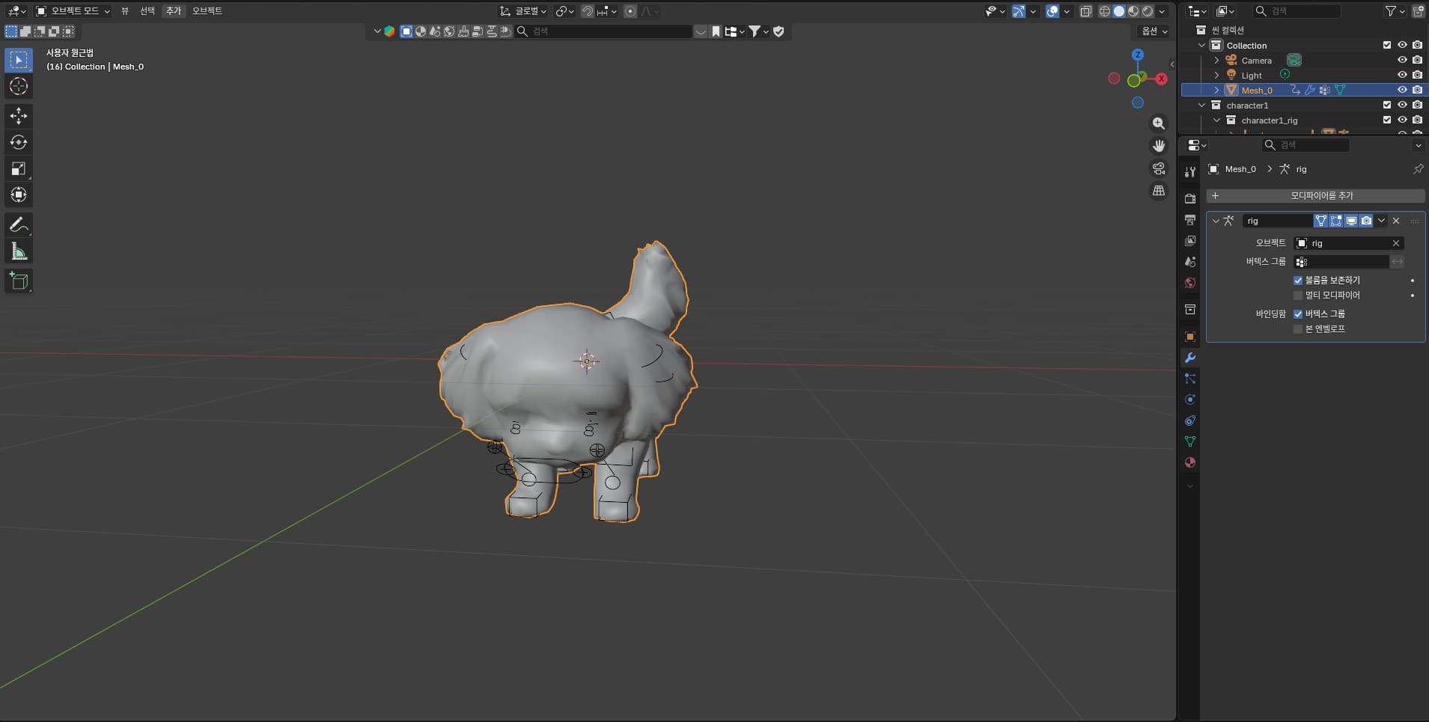Select the Add Cube tool

click(19, 281)
